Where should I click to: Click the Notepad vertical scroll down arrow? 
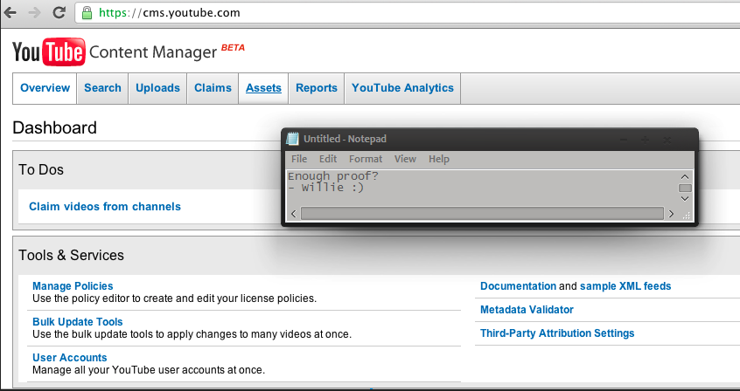tap(685, 199)
